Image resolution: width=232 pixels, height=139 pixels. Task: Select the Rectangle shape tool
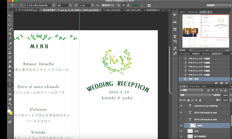10,94
